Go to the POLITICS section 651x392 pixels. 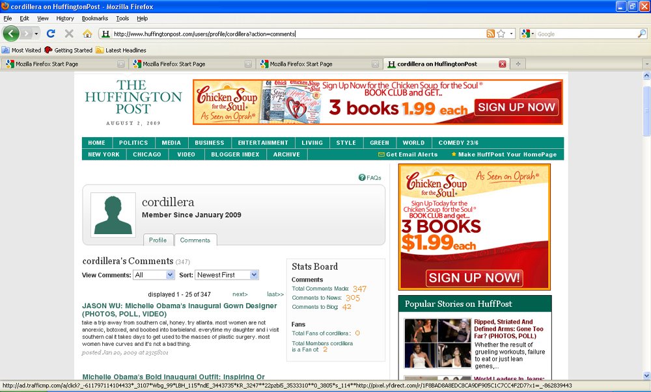click(x=133, y=142)
